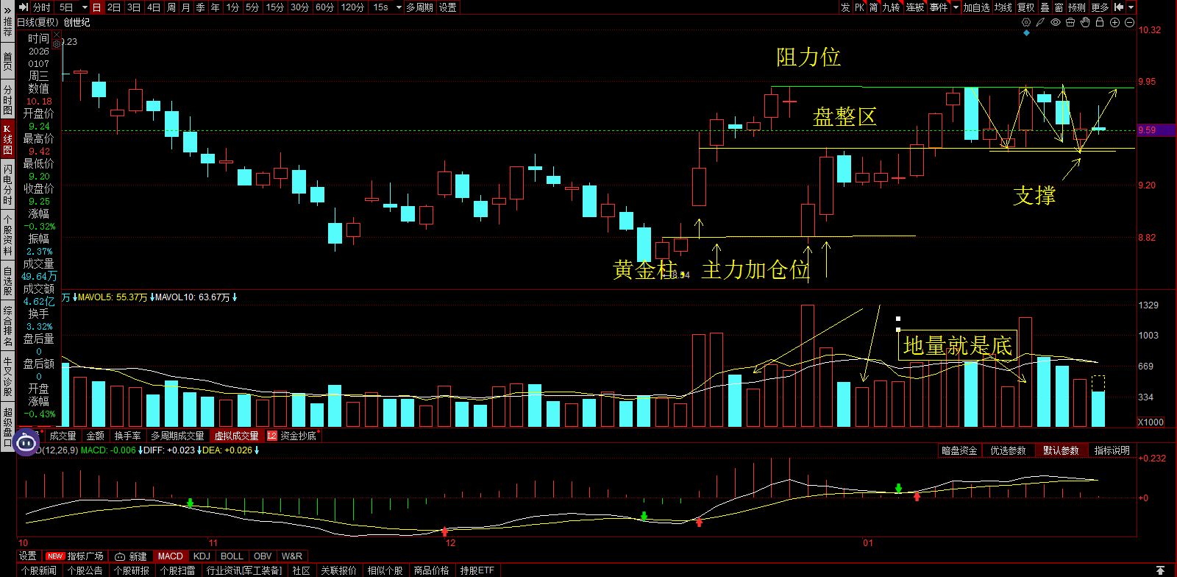1177x577 pixels.
Task: Toggle 事件 events display
Action: pos(939,7)
